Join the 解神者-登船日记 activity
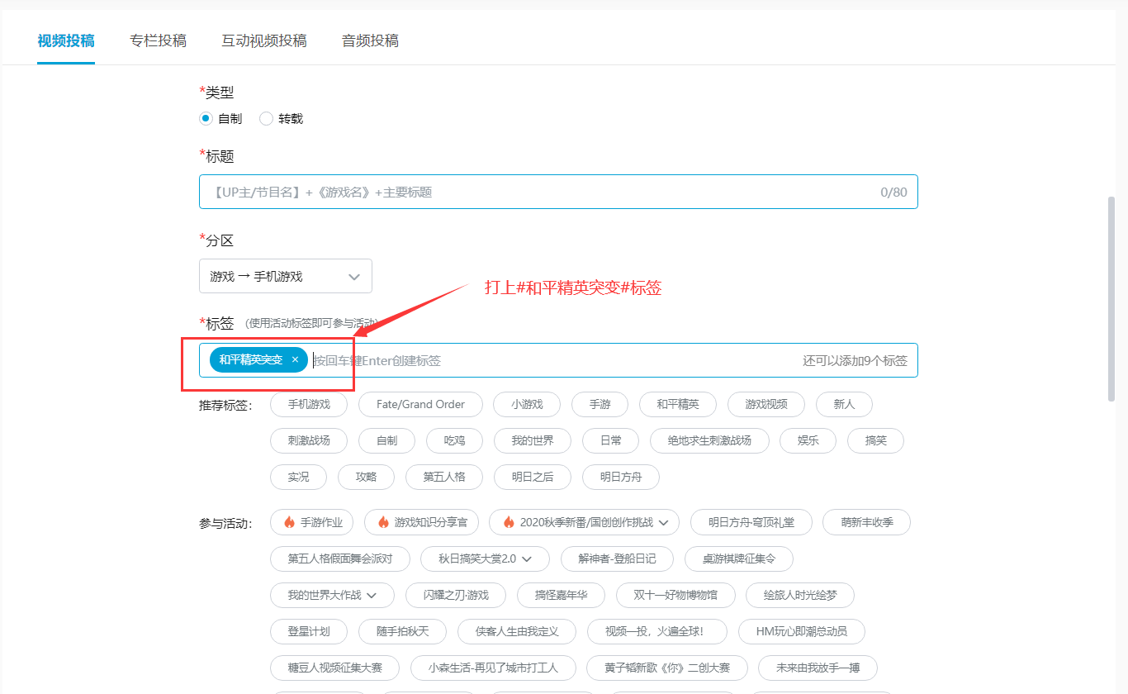The width and height of the screenshot is (1128, 694). point(618,559)
